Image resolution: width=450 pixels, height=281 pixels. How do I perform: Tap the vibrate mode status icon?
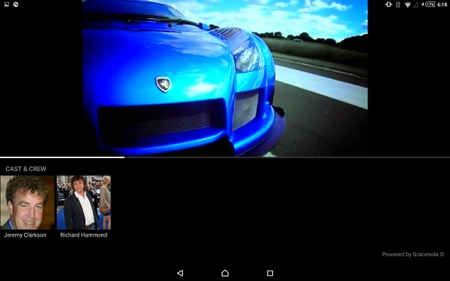click(x=388, y=4)
